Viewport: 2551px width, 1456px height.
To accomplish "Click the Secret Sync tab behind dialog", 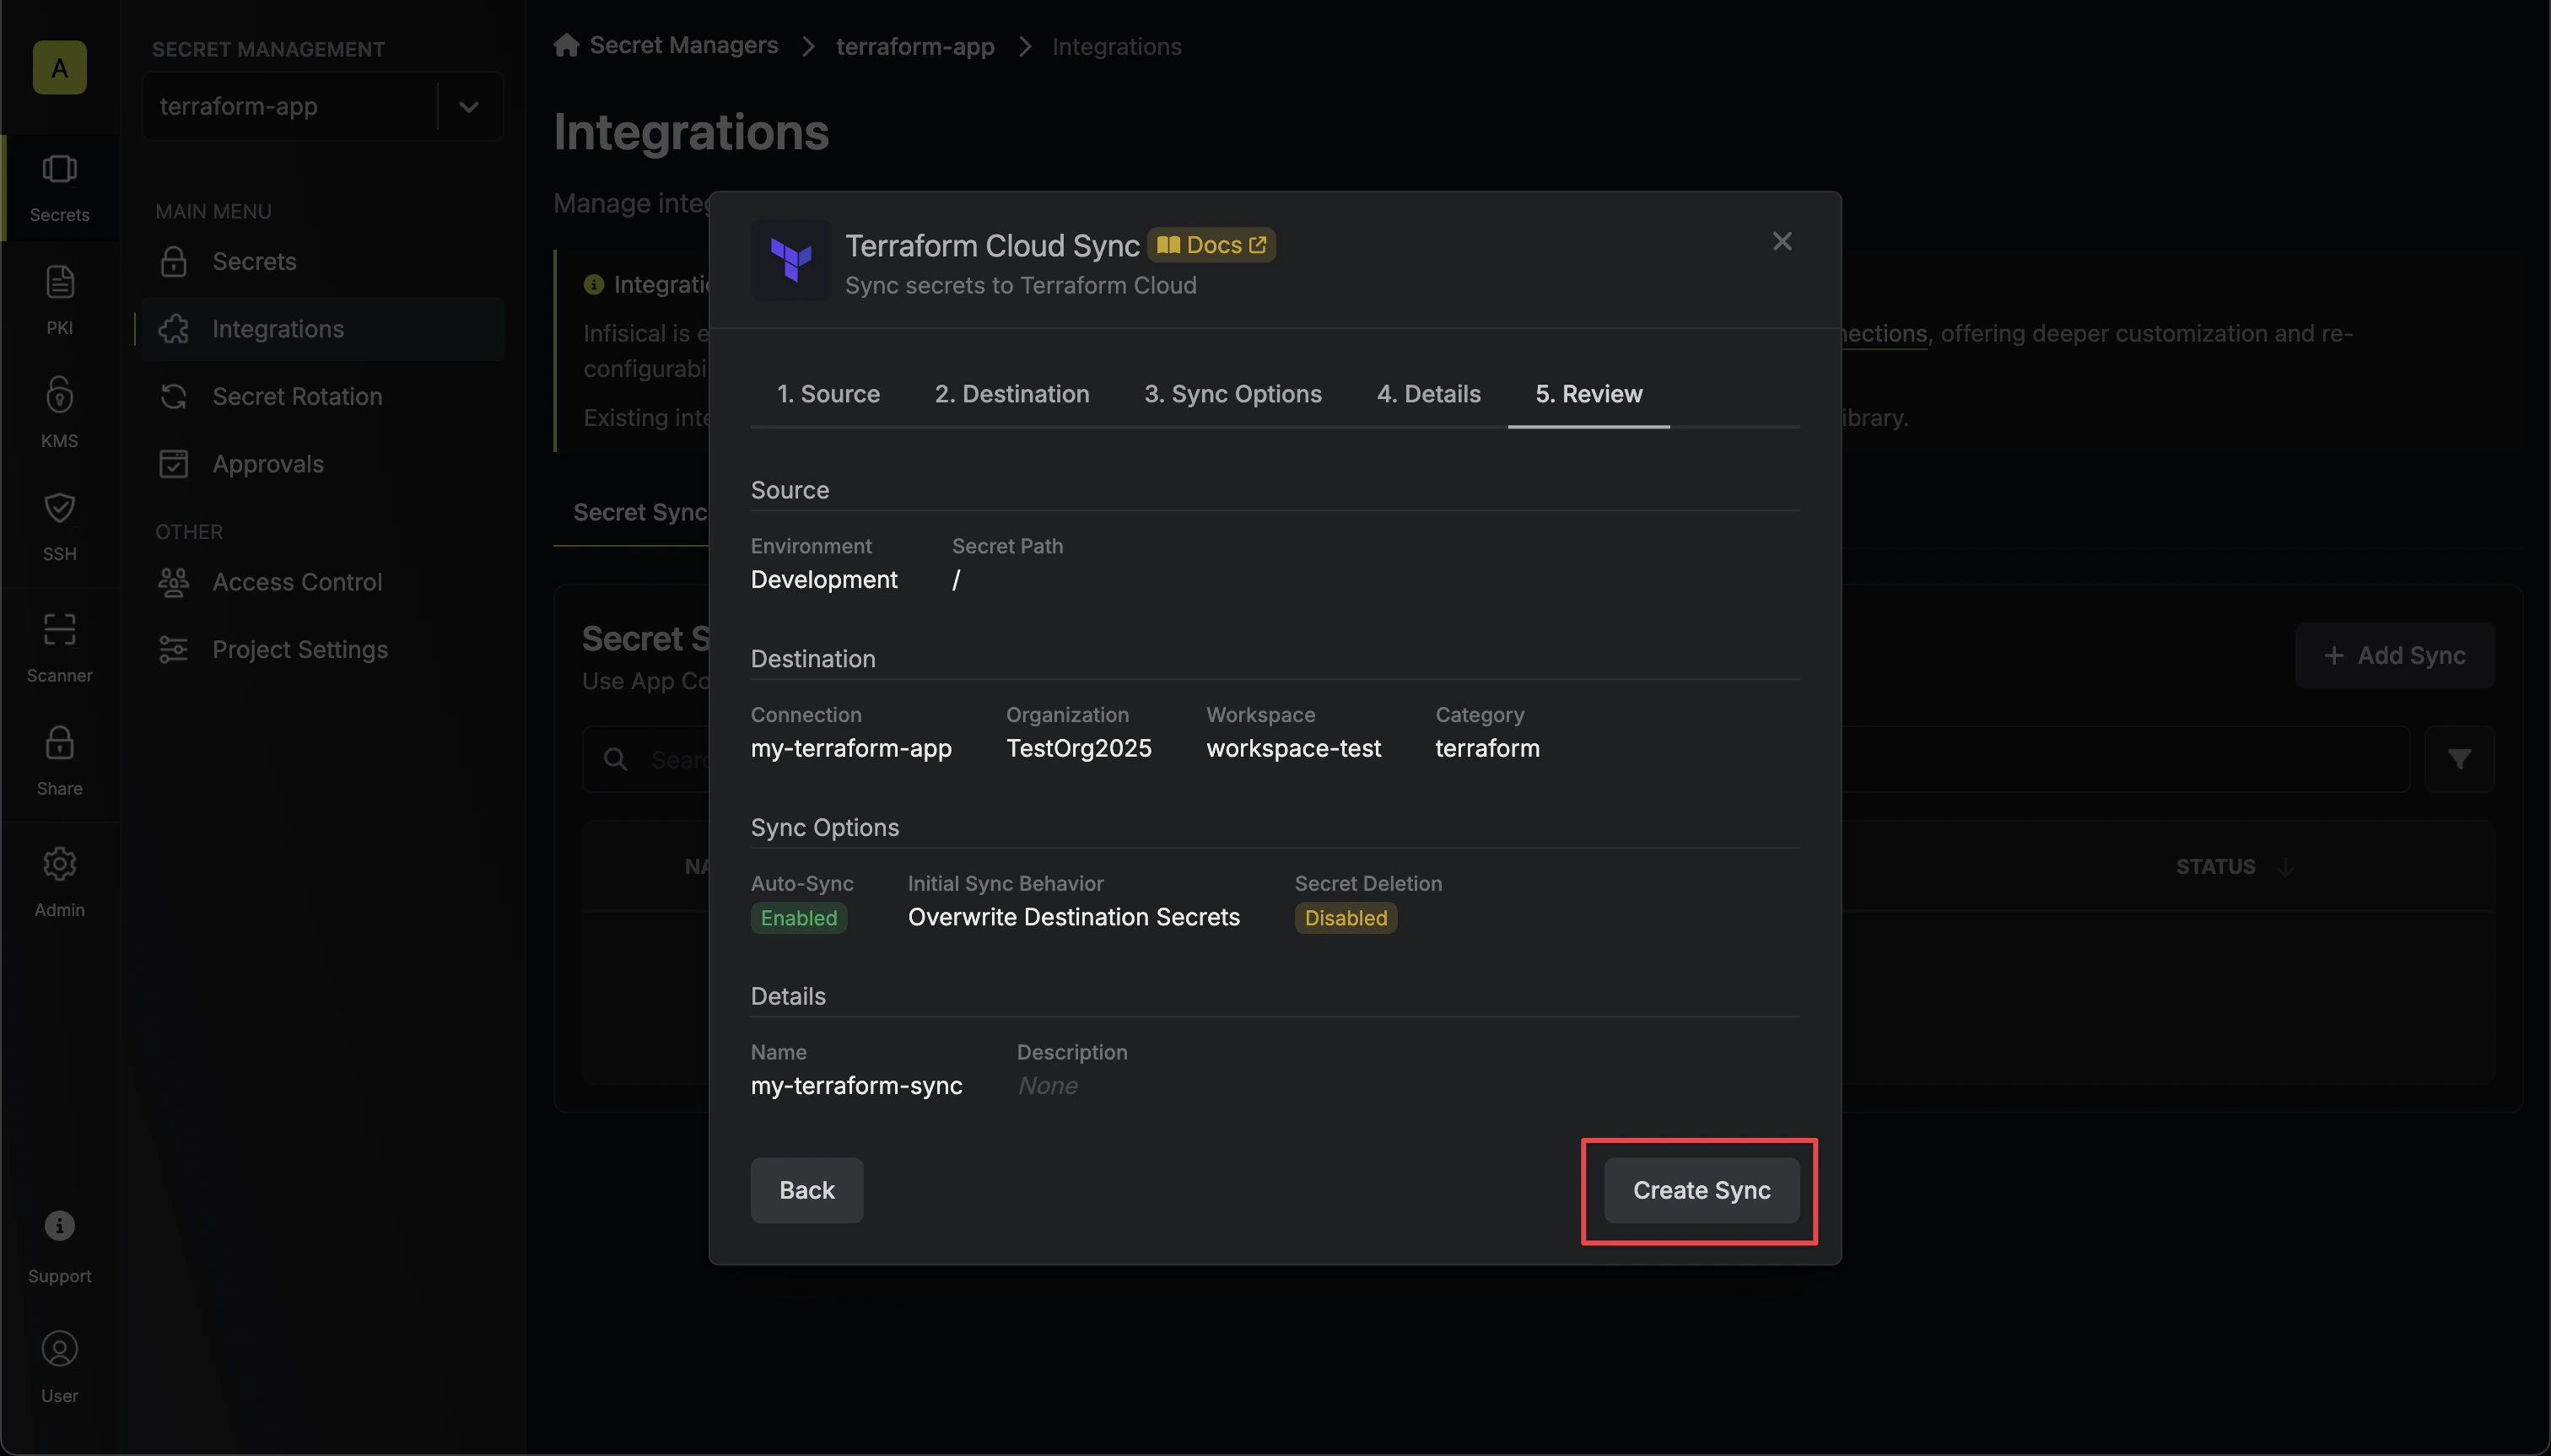I will (x=640, y=512).
